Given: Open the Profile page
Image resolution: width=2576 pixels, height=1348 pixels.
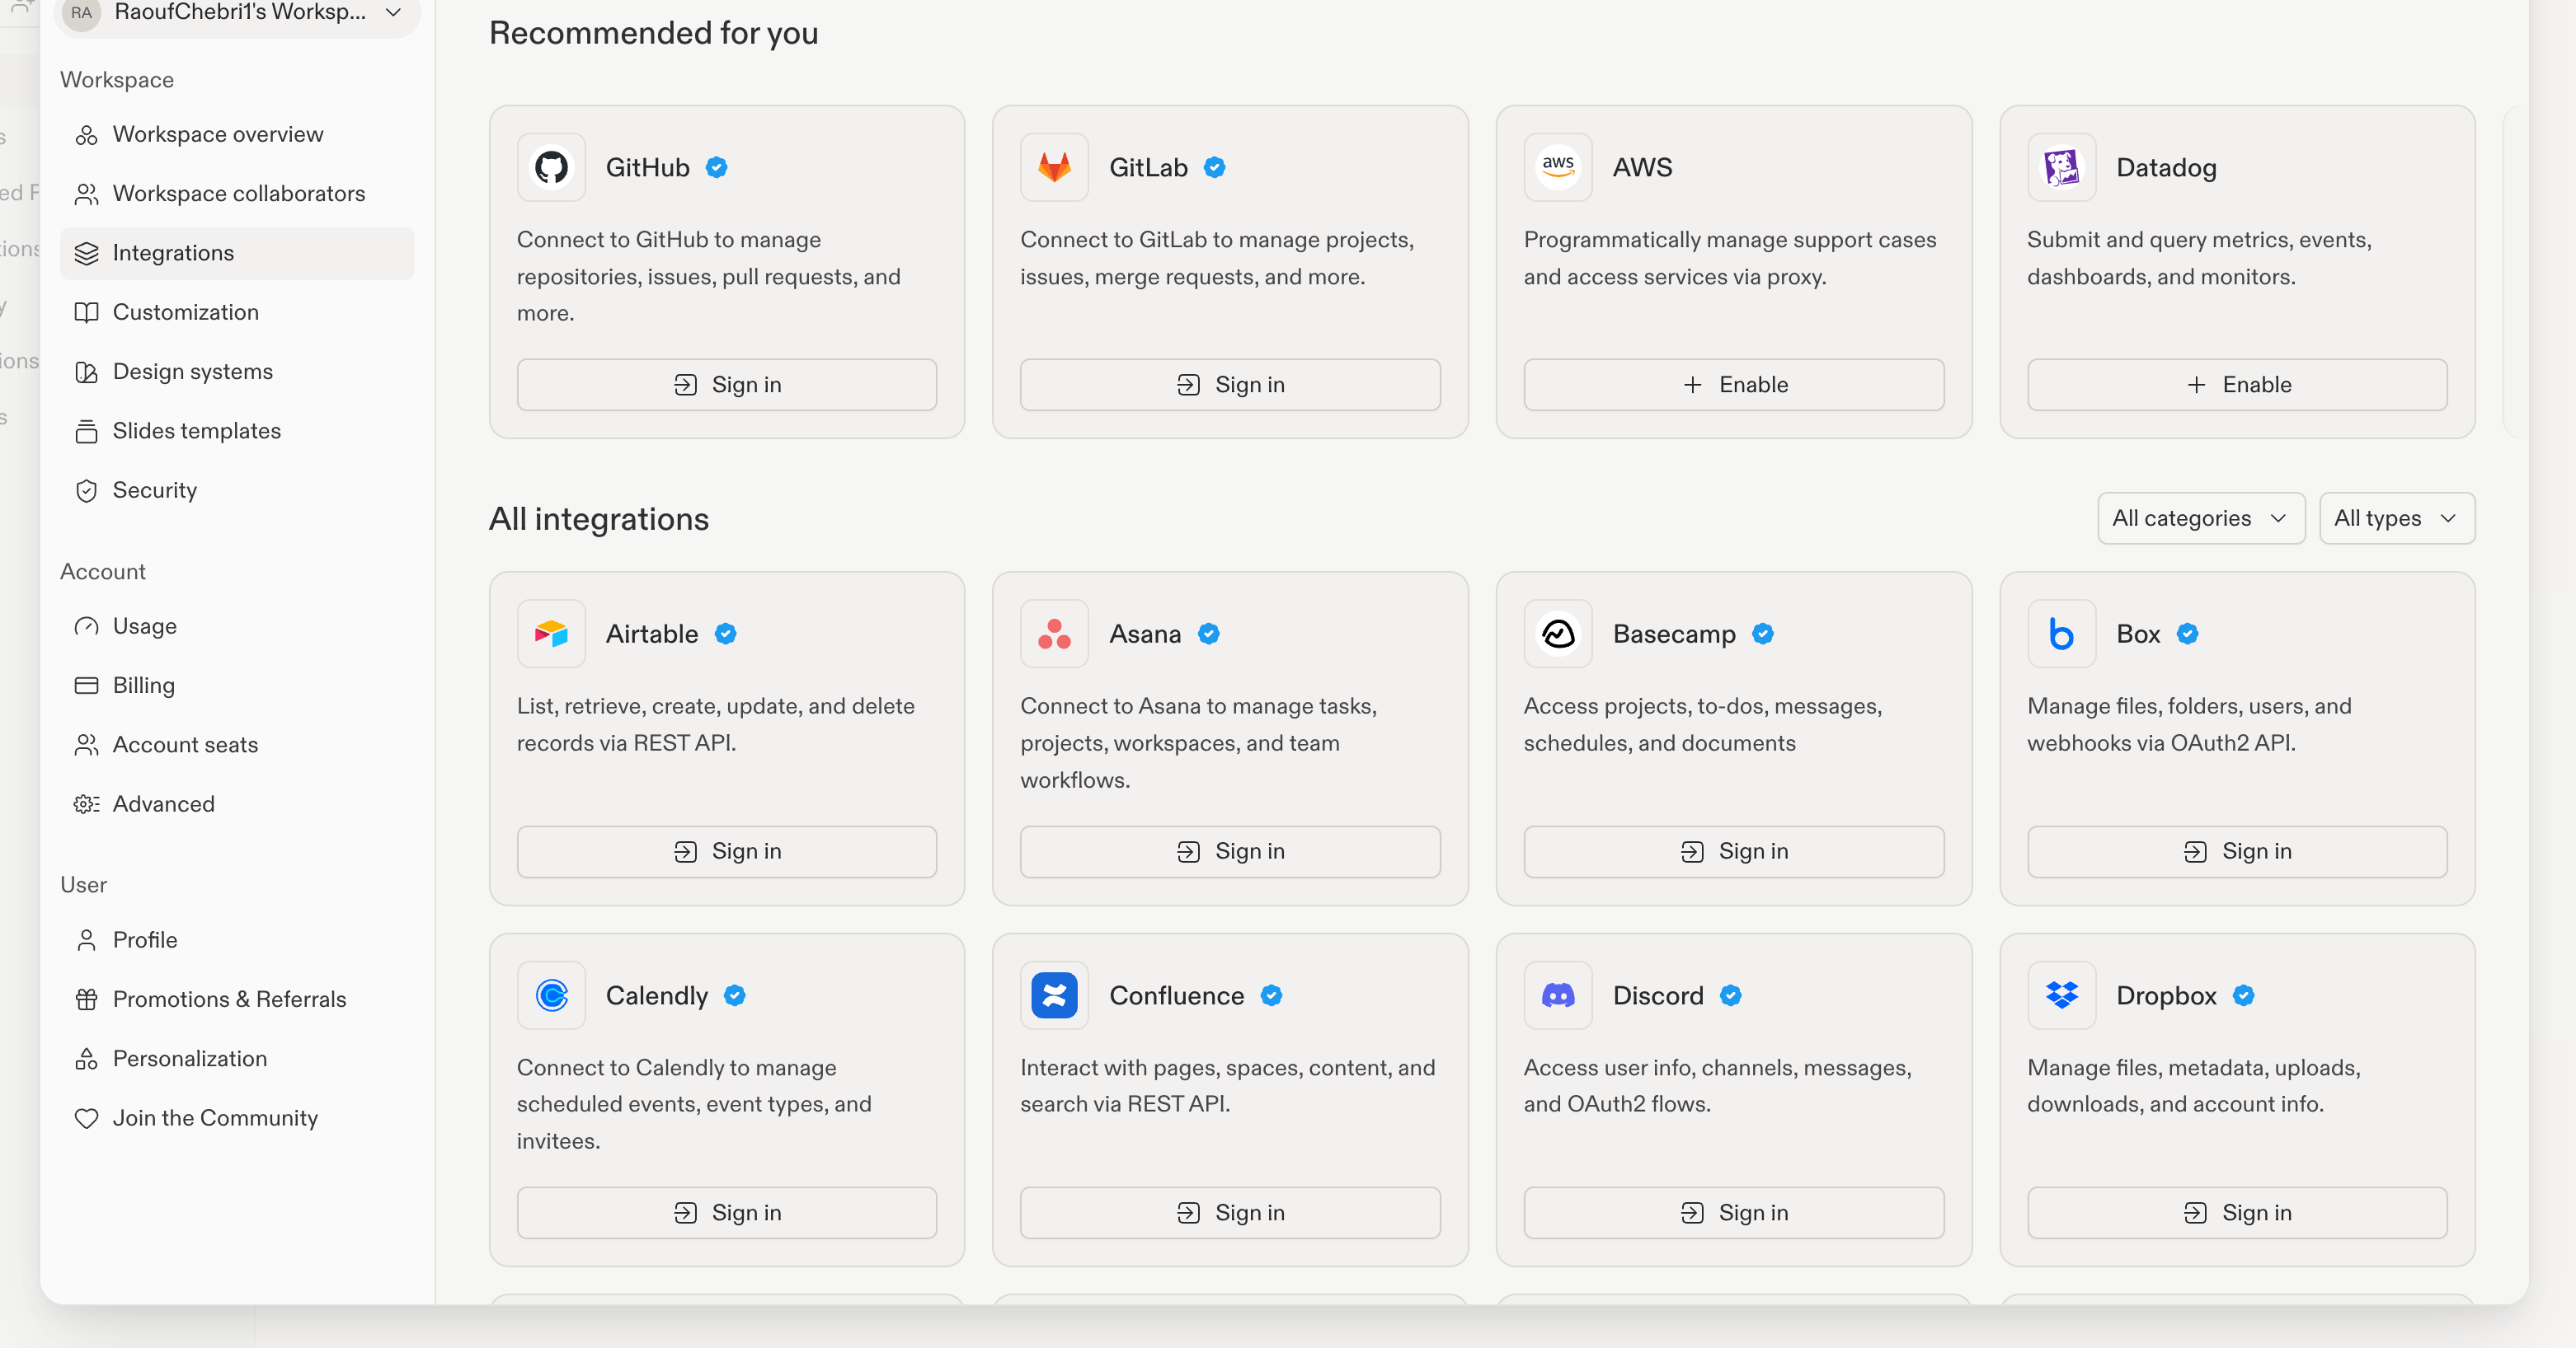Looking at the screenshot, I should click(237, 939).
